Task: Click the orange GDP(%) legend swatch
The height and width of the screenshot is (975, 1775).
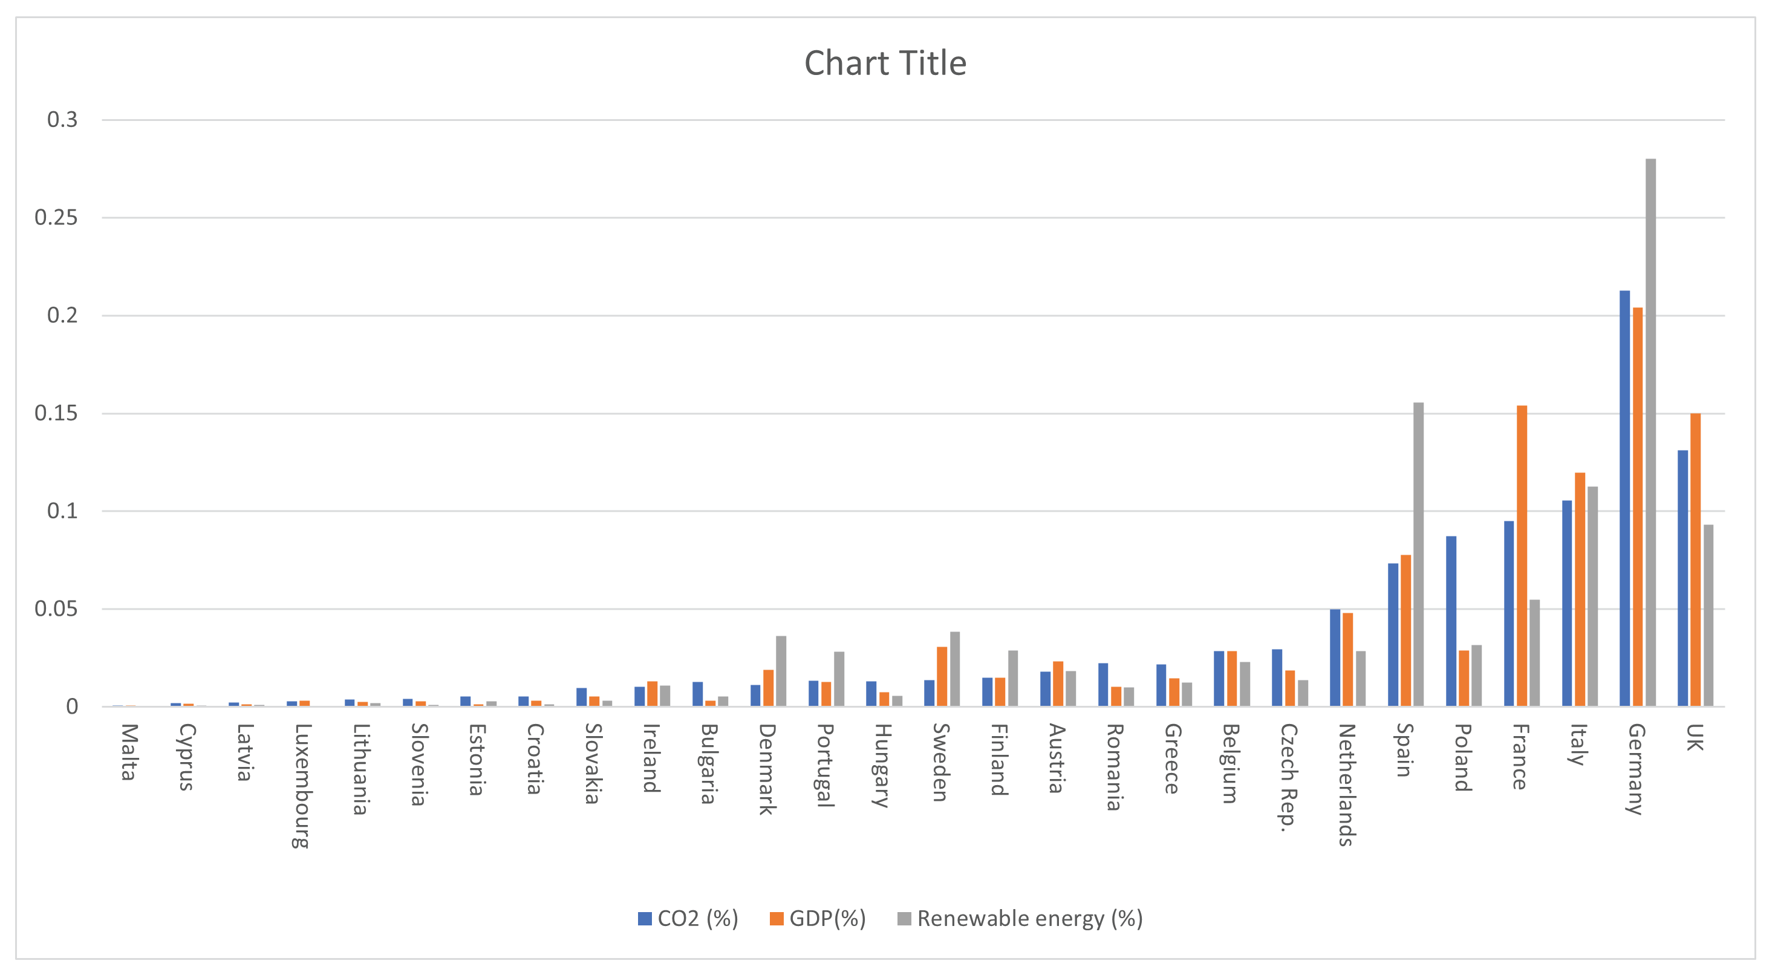Action: 777,919
